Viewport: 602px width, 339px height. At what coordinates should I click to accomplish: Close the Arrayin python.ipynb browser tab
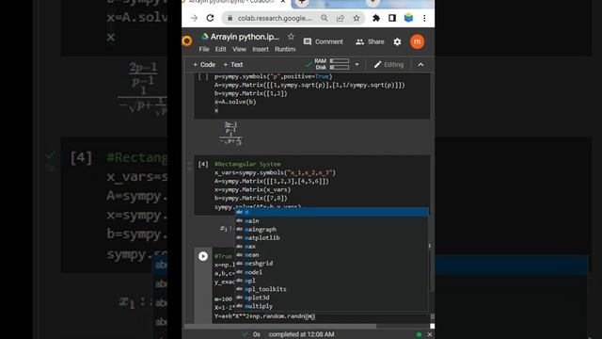click(x=283, y=2)
